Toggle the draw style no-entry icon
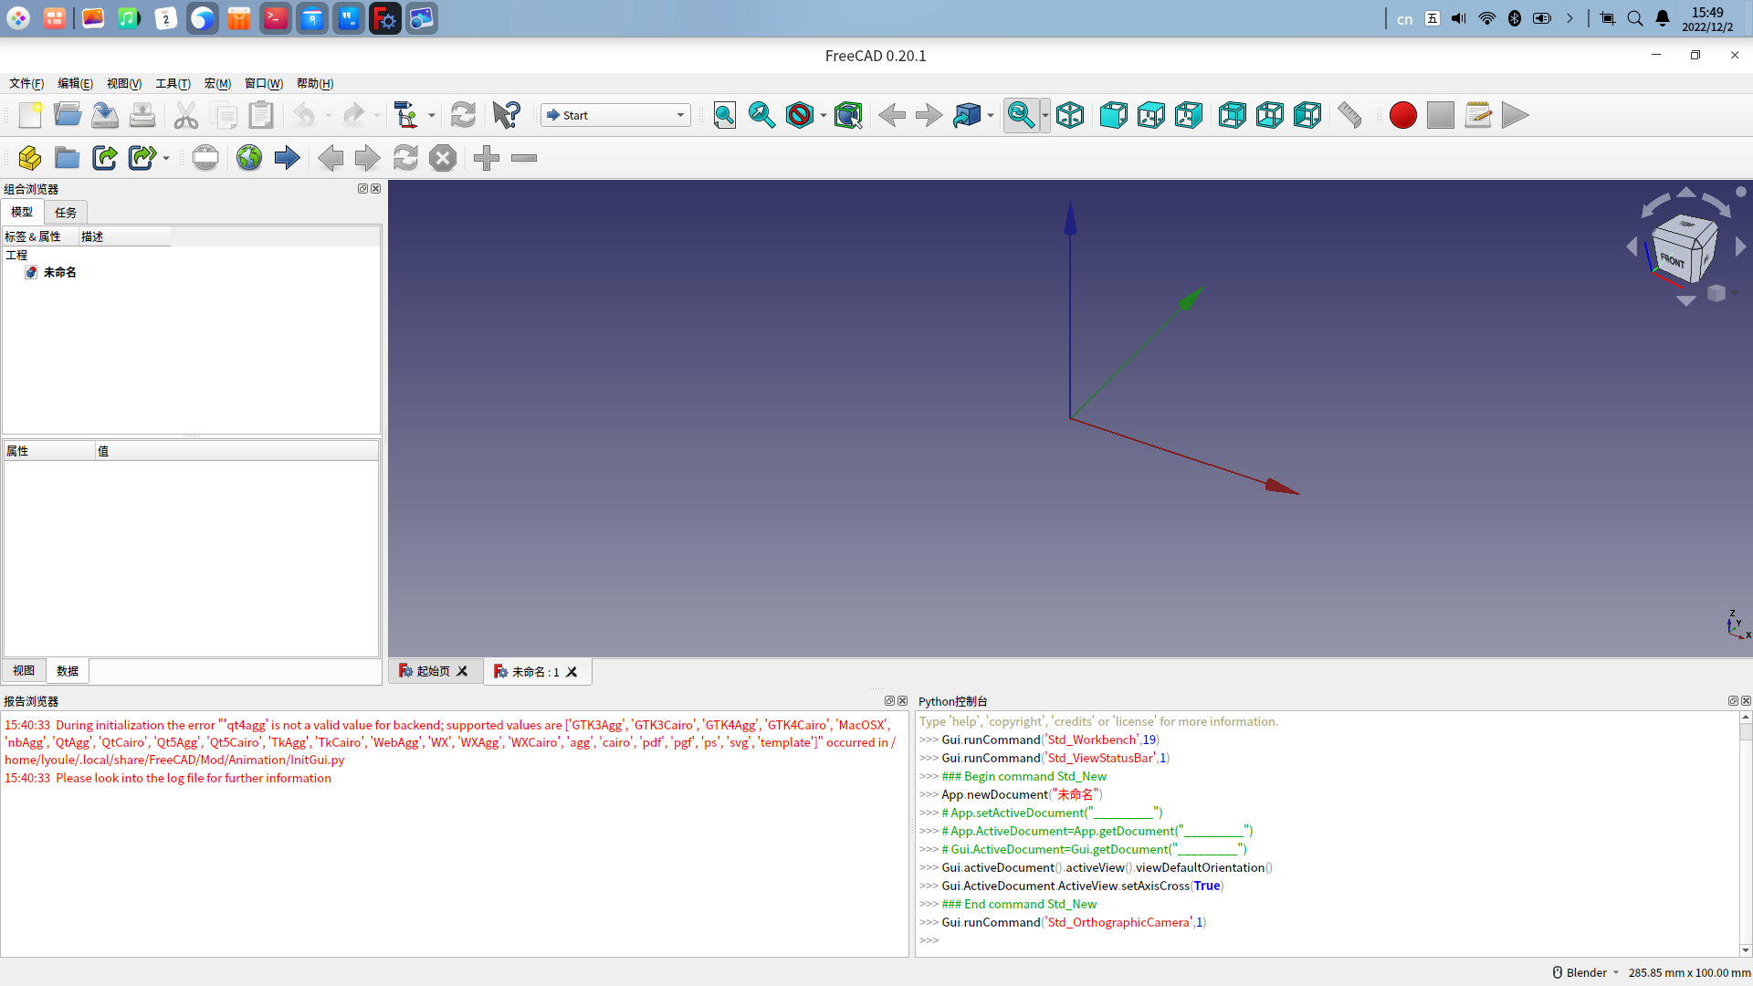This screenshot has width=1753, height=986. point(799,115)
